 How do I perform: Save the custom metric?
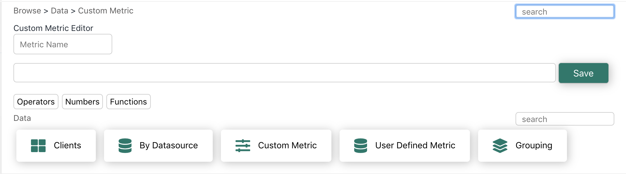[584, 73]
